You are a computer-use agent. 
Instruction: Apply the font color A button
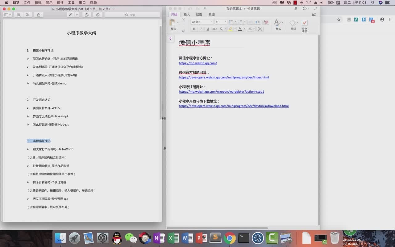coord(240,29)
